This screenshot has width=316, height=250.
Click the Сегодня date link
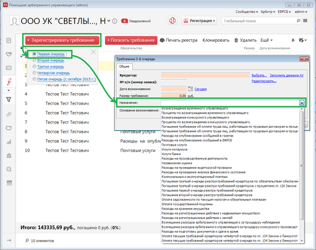point(200,89)
